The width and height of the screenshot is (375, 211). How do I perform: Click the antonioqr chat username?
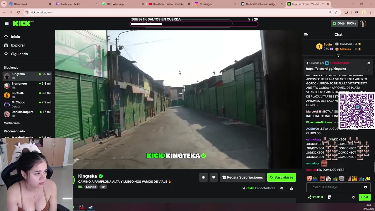coord(313,164)
